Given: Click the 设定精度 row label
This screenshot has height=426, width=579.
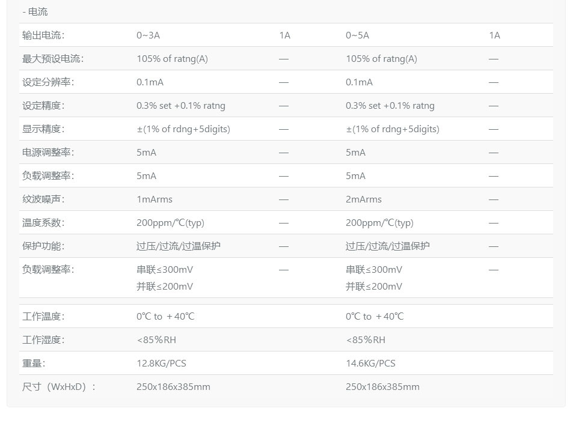Looking at the screenshot, I should (43, 105).
